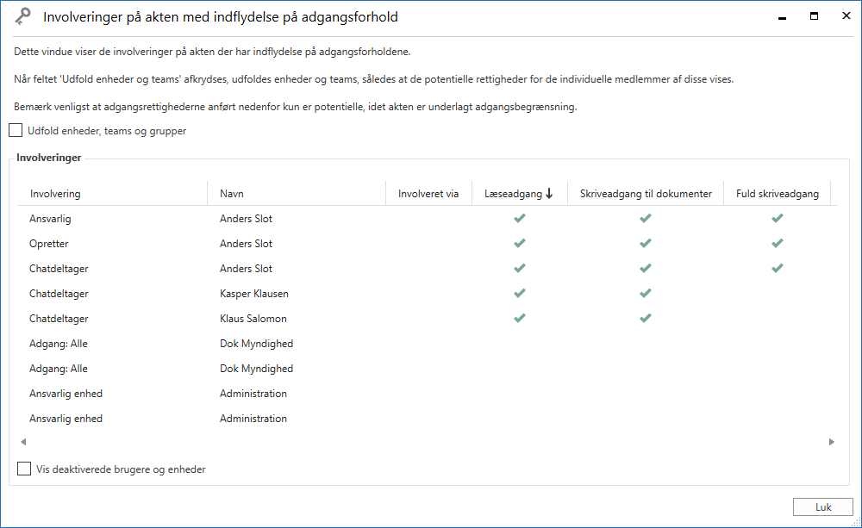The width and height of the screenshot is (862, 528).
Task: Click the Læseadgang checkmark in the Ansvarlig row
Action: (520, 219)
